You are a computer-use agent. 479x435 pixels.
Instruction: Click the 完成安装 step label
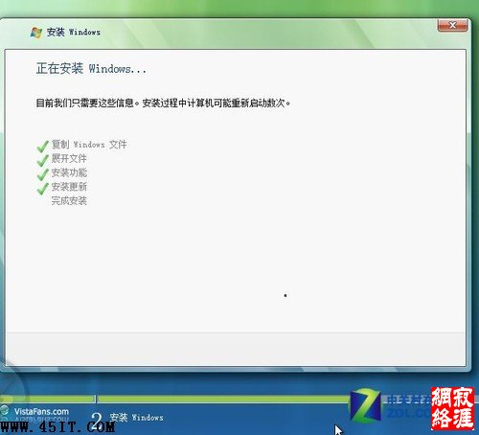[x=69, y=200]
